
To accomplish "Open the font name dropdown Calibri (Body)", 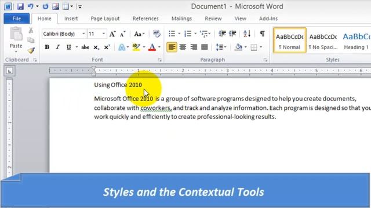I will click(83, 34).
